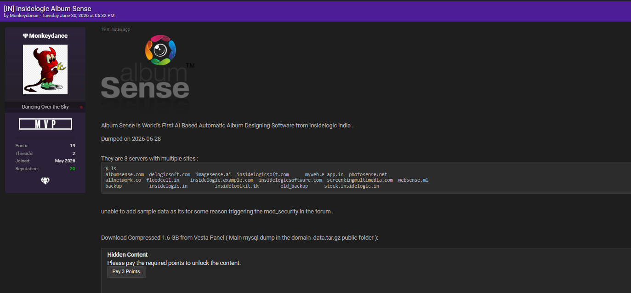Click the Dumped on 2026-06-28 line
This screenshot has width=631, height=293.
coord(131,139)
